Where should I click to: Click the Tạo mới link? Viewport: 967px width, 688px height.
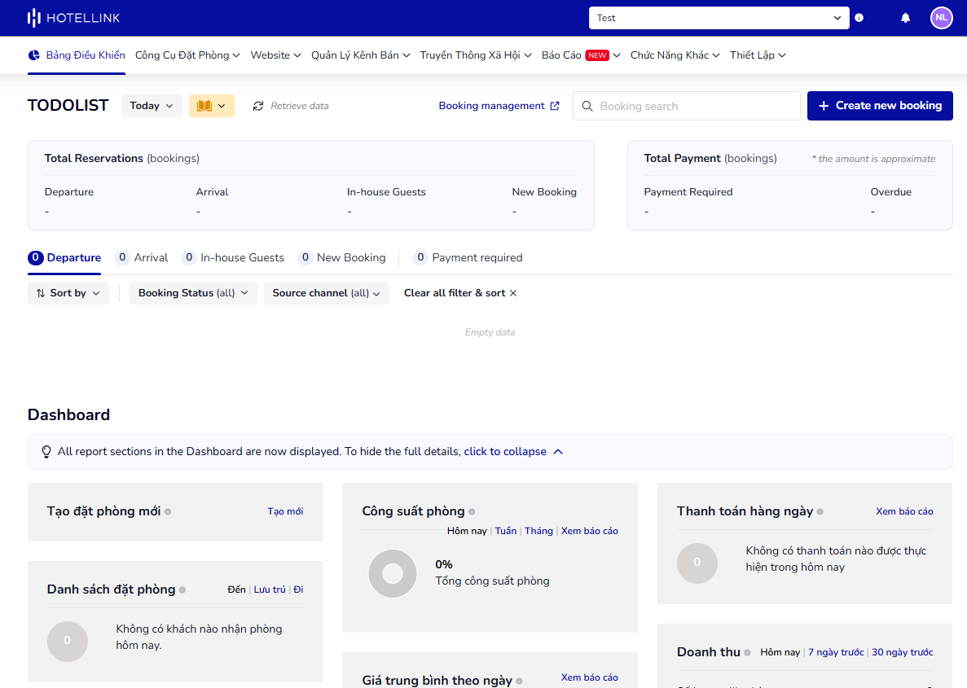pos(285,511)
